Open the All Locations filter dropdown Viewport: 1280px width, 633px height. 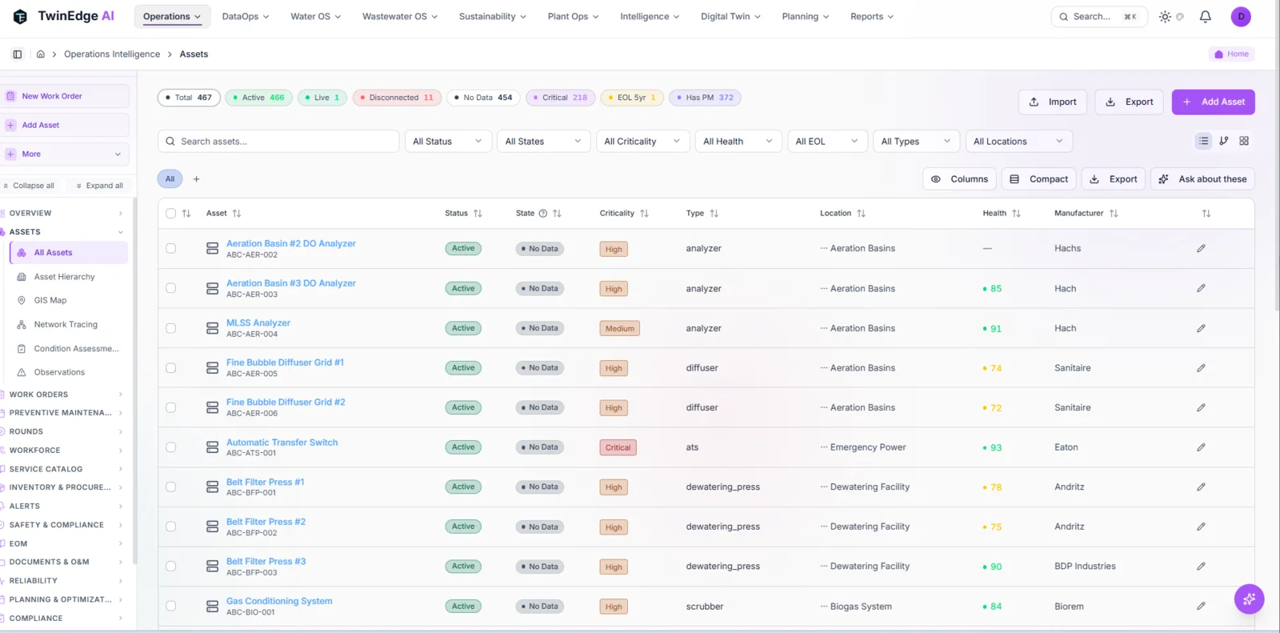[1018, 142]
